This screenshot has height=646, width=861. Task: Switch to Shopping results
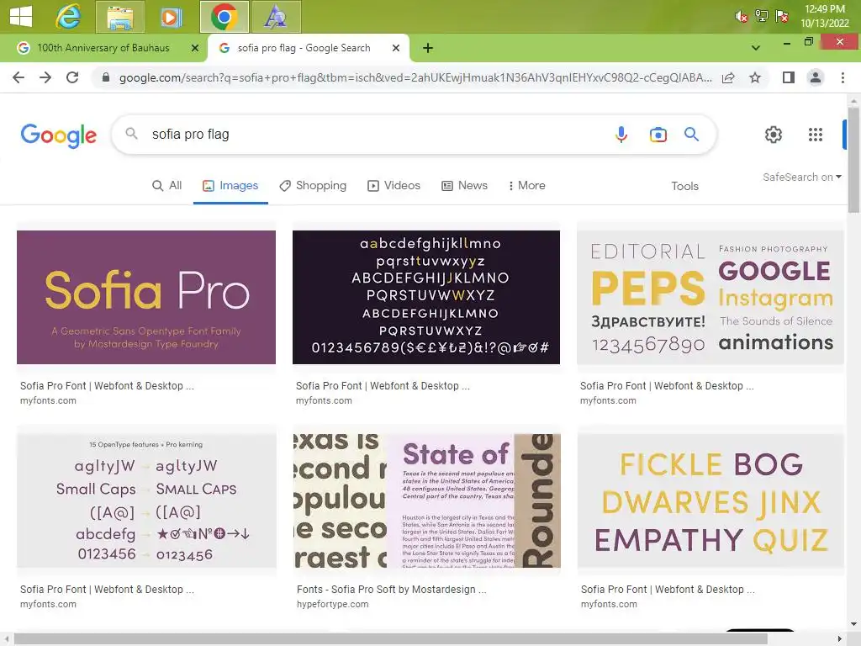[313, 186]
